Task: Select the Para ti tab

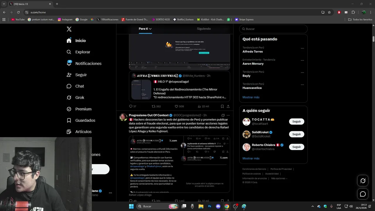Action: tap(145, 29)
